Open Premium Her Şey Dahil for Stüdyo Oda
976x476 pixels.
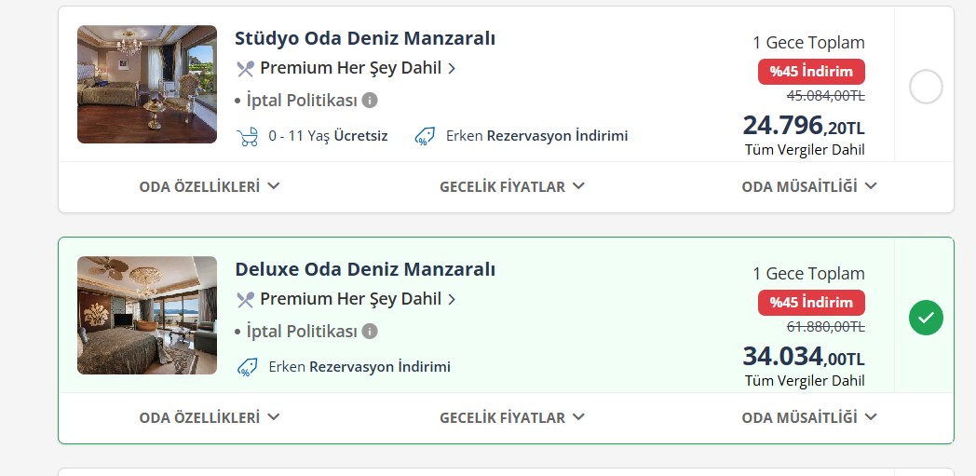(x=350, y=68)
